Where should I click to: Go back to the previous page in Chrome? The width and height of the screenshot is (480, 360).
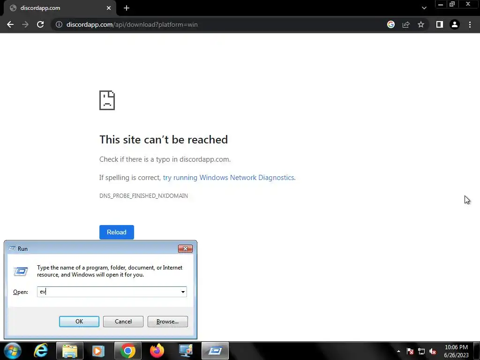click(x=10, y=24)
